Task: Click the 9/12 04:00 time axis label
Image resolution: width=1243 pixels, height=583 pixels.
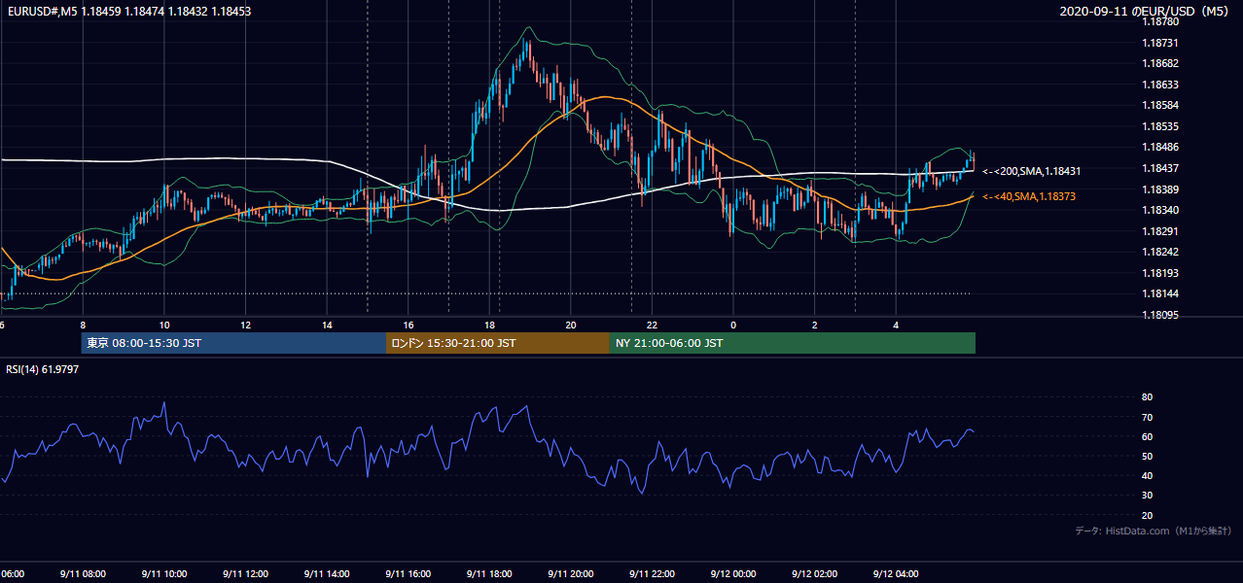Action: pyautogui.click(x=897, y=574)
